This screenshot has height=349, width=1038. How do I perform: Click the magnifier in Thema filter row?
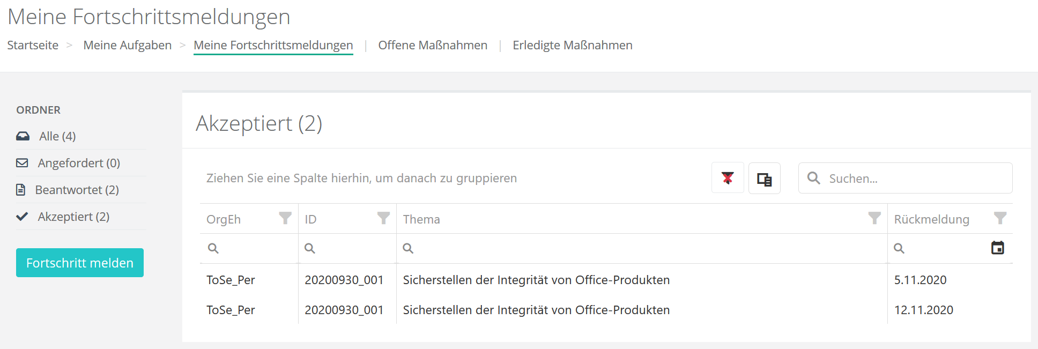[408, 248]
